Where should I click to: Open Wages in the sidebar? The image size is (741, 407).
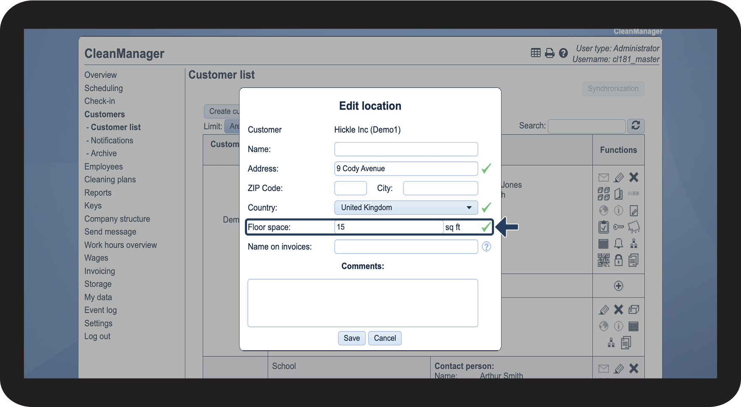[x=96, y=258]
